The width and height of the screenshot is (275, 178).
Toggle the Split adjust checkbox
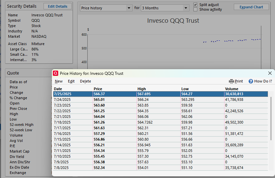(x=195, y=5)
